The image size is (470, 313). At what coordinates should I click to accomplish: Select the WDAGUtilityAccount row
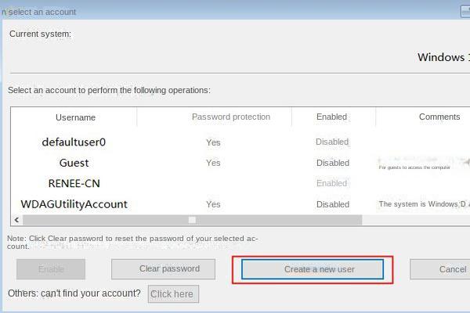tap(240, 204)
